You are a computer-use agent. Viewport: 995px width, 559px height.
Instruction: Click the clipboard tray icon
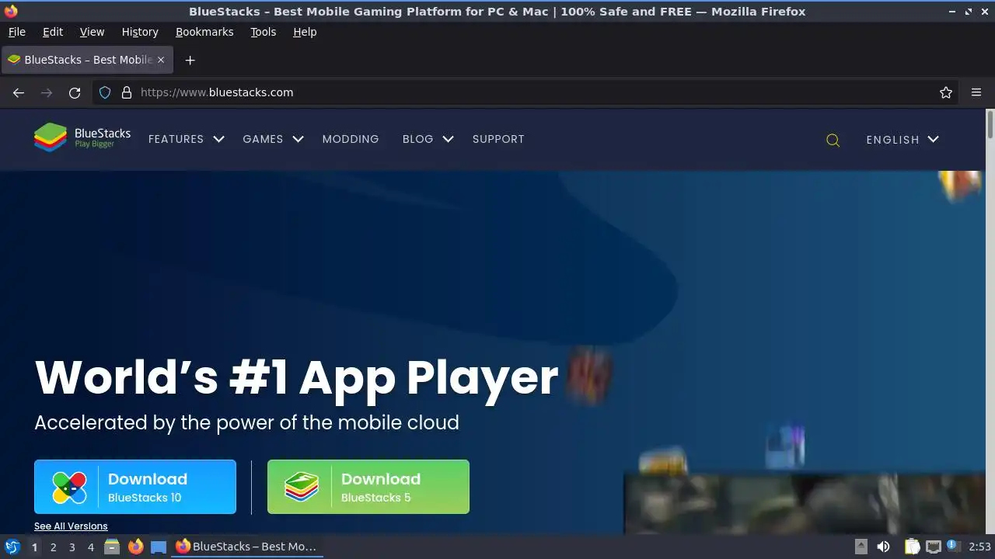point(912,547)
